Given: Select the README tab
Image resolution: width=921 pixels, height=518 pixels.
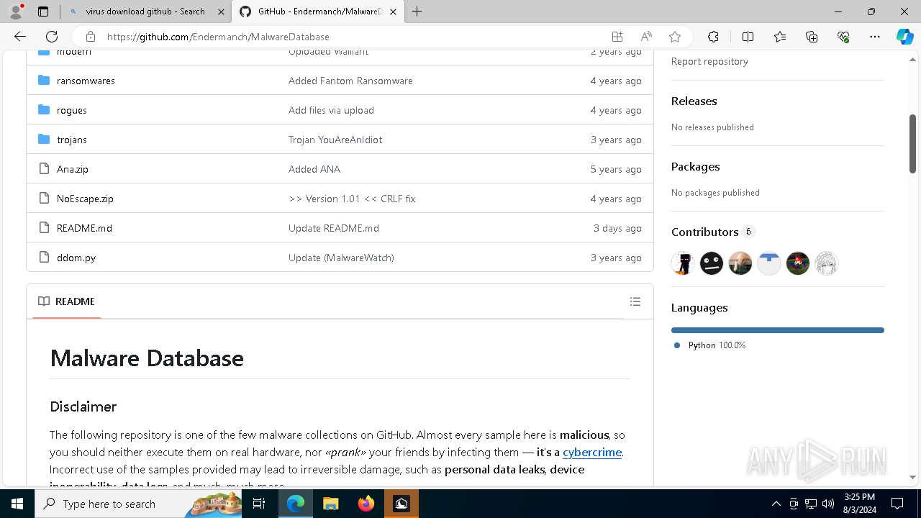Looking at the screenshot, I should click(67, 301).
